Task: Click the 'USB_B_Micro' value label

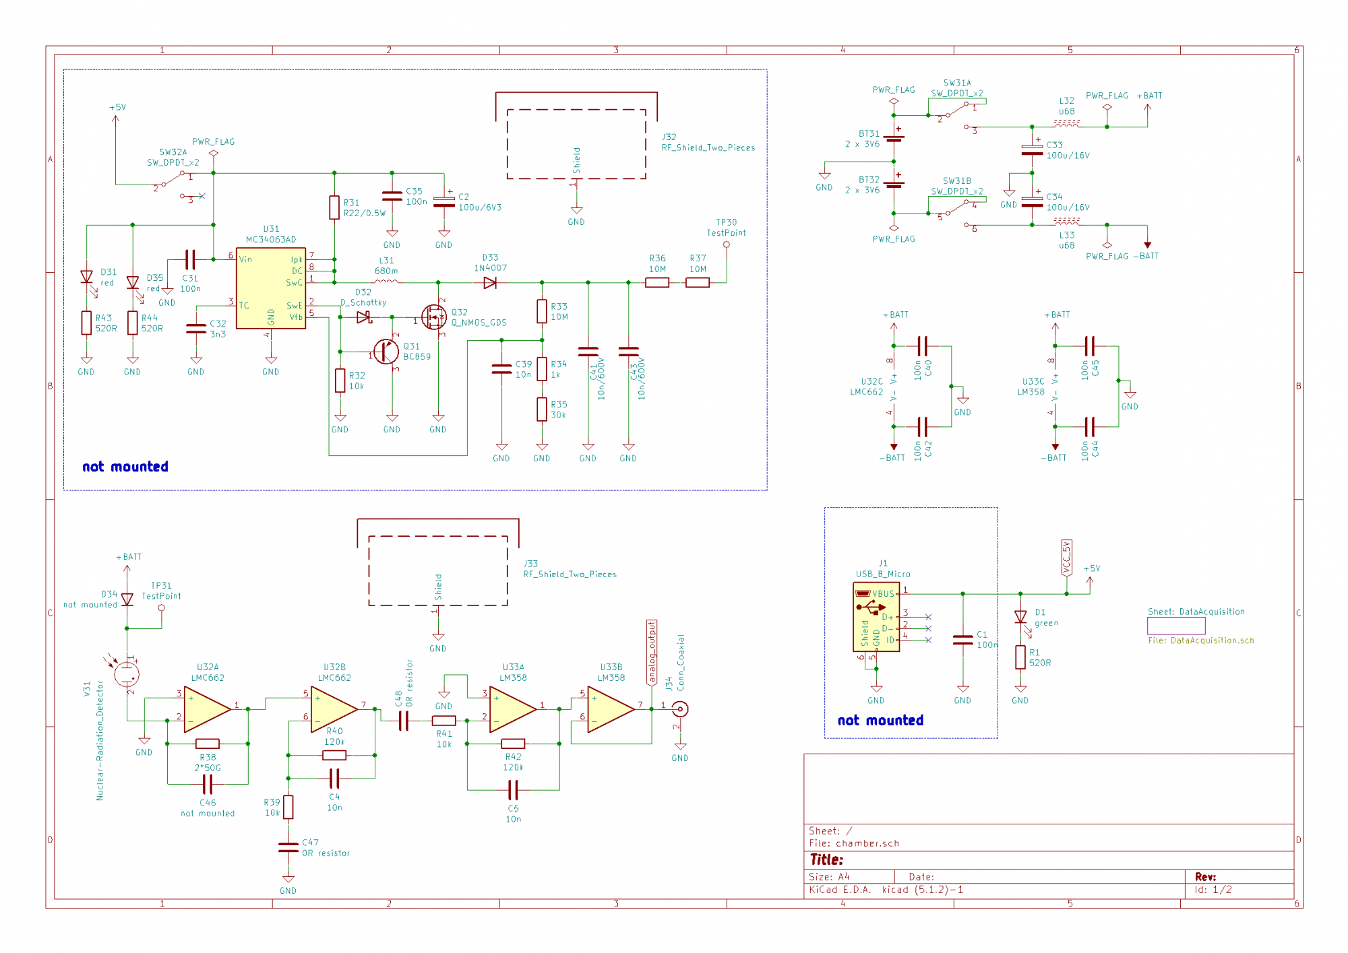Action: coord(883,574)
